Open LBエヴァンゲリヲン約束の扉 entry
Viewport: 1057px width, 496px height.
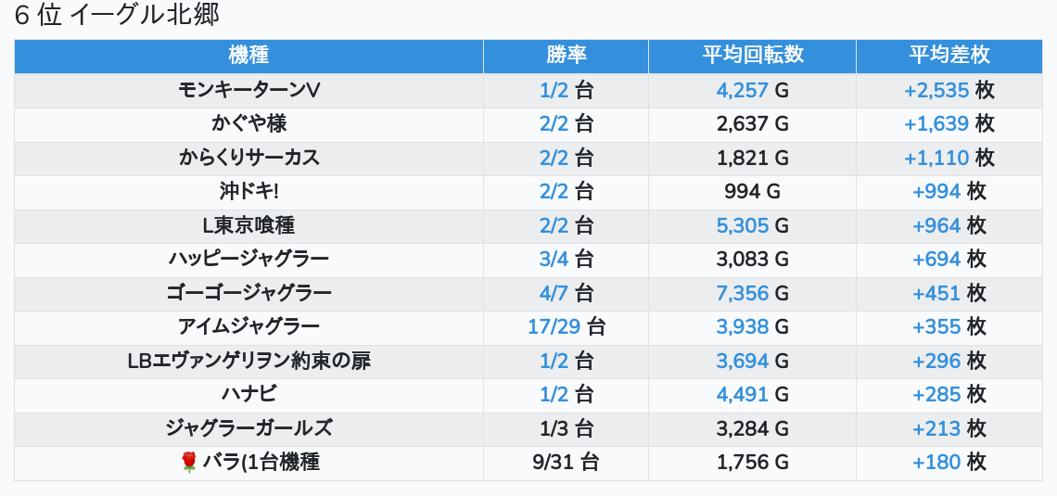248,361
